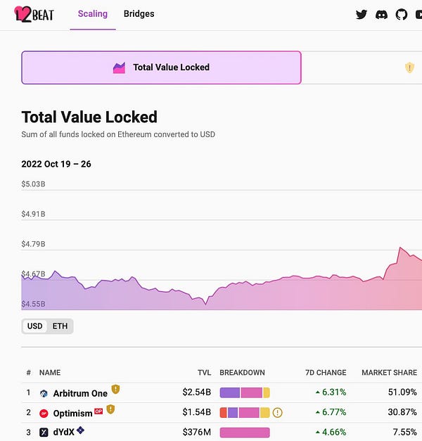Viewport: 422px width, 441px height.
Task: Click the dYdX pink breakdown bar
Action: 245,433
